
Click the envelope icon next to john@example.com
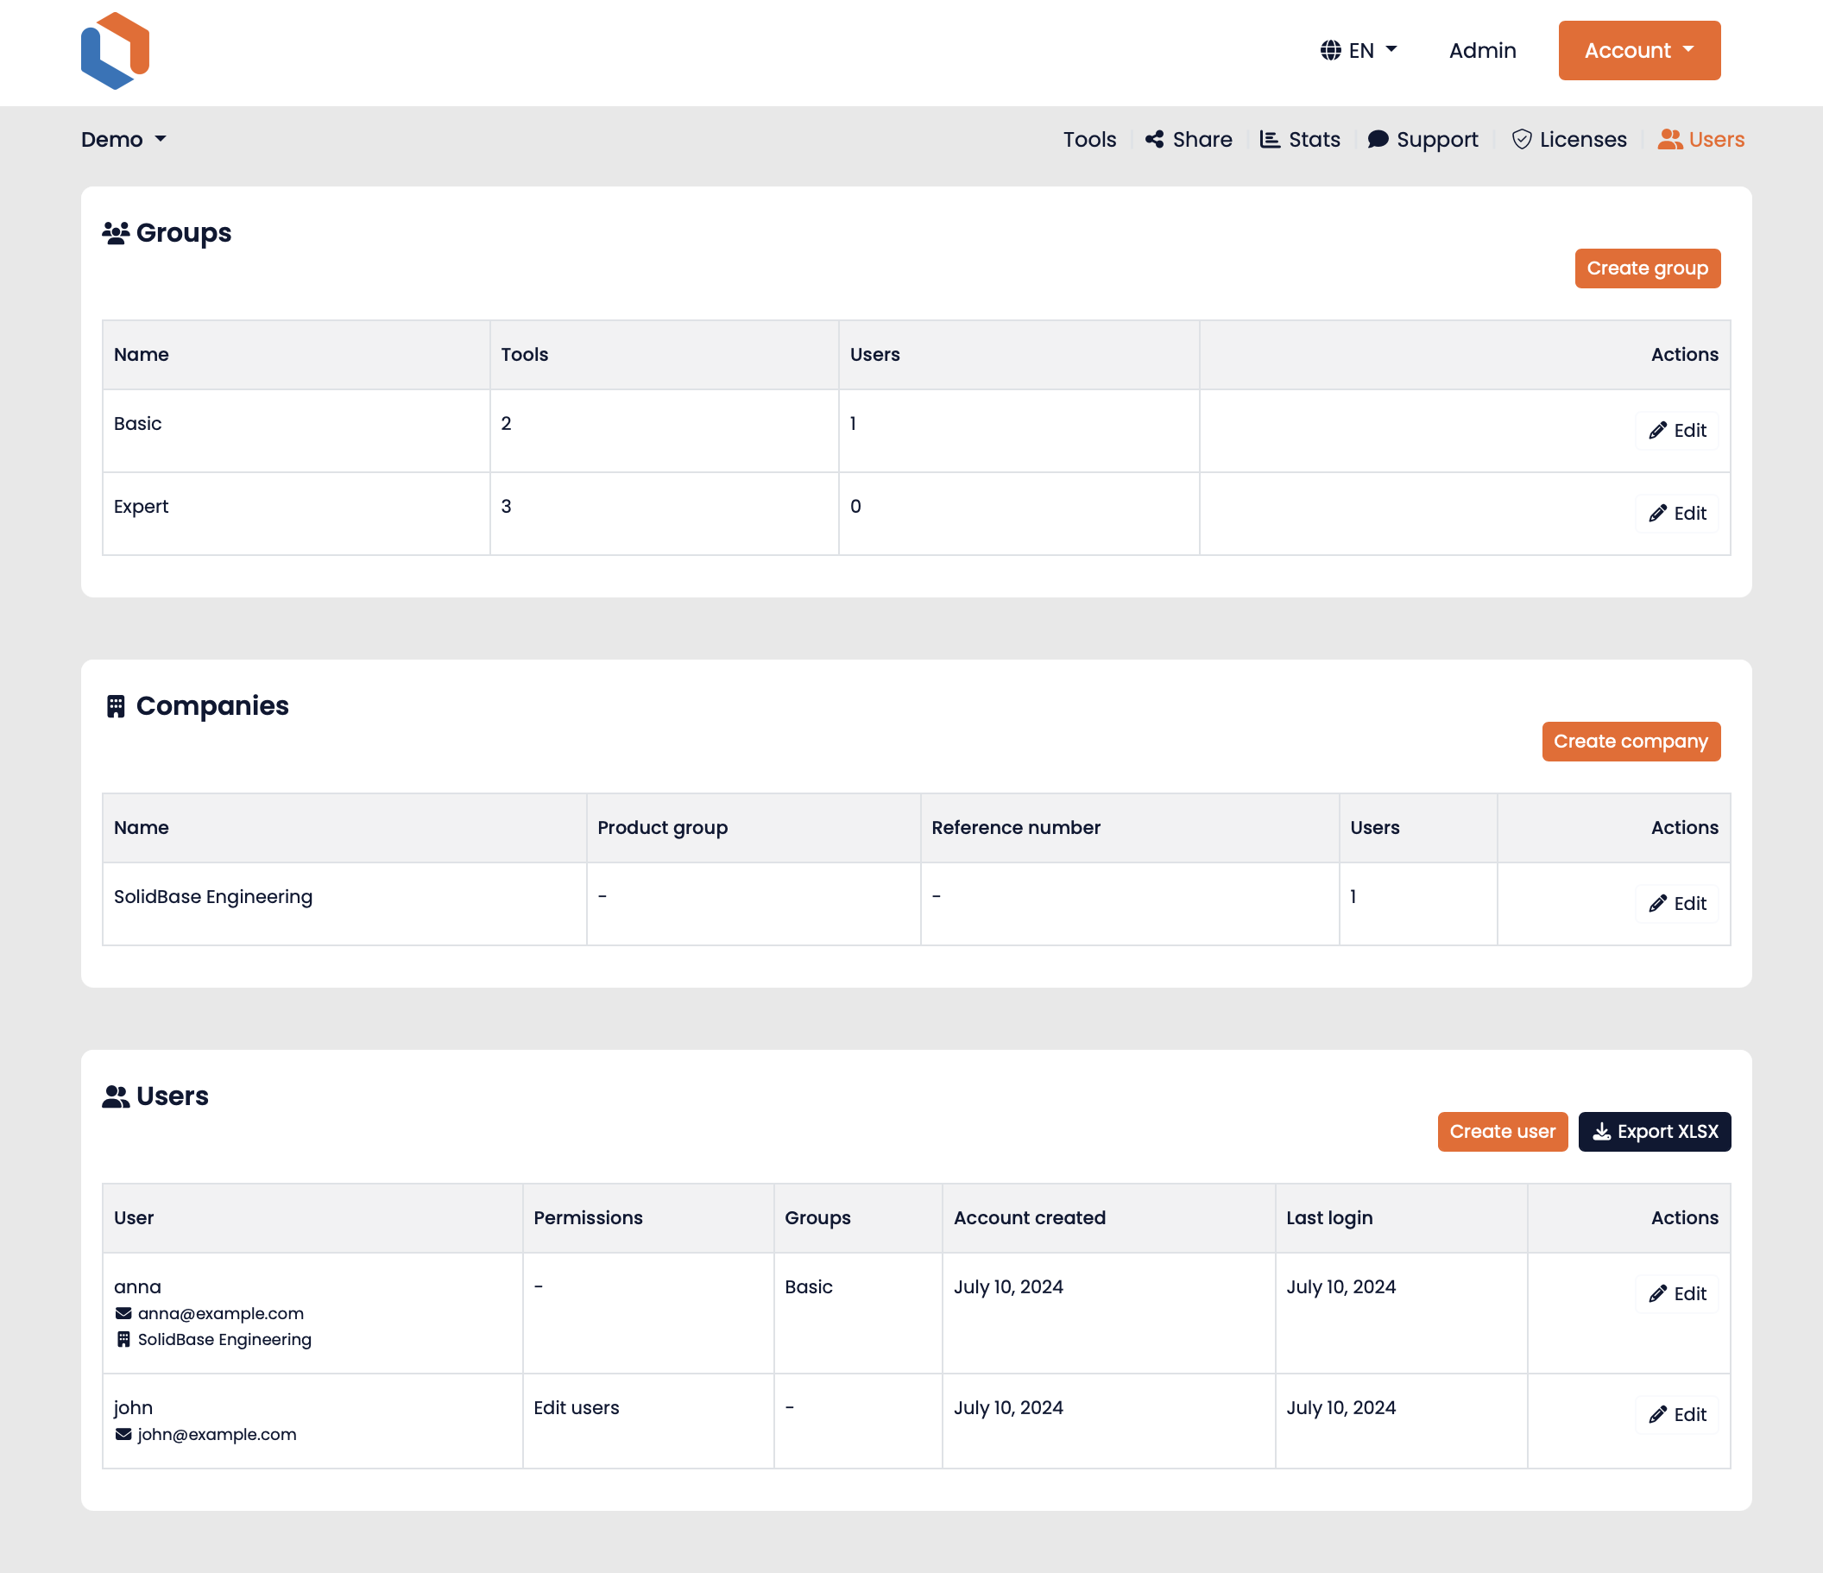(123, 1434)
